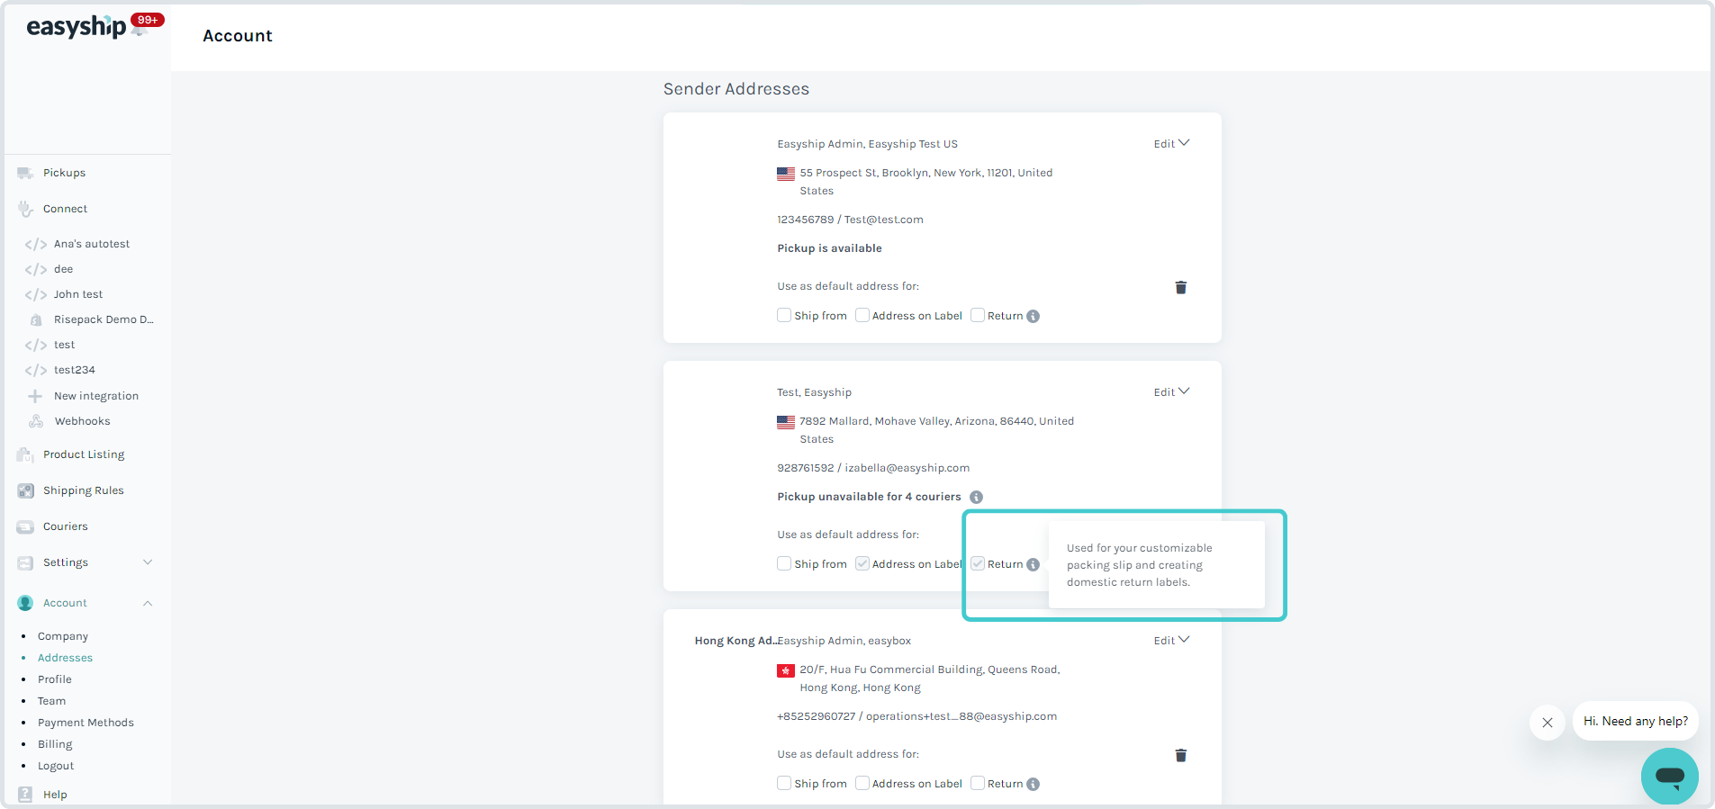Click the Risepack Demo store icon
The image size is (1715, 809).
click(x=36, y=319)
